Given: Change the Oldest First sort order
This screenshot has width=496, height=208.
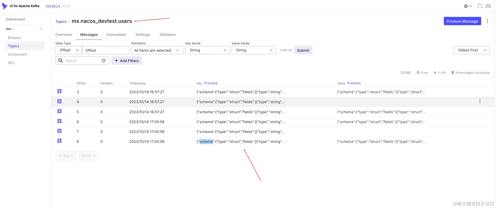Looking at the screenshot, I should coord(471,50).
